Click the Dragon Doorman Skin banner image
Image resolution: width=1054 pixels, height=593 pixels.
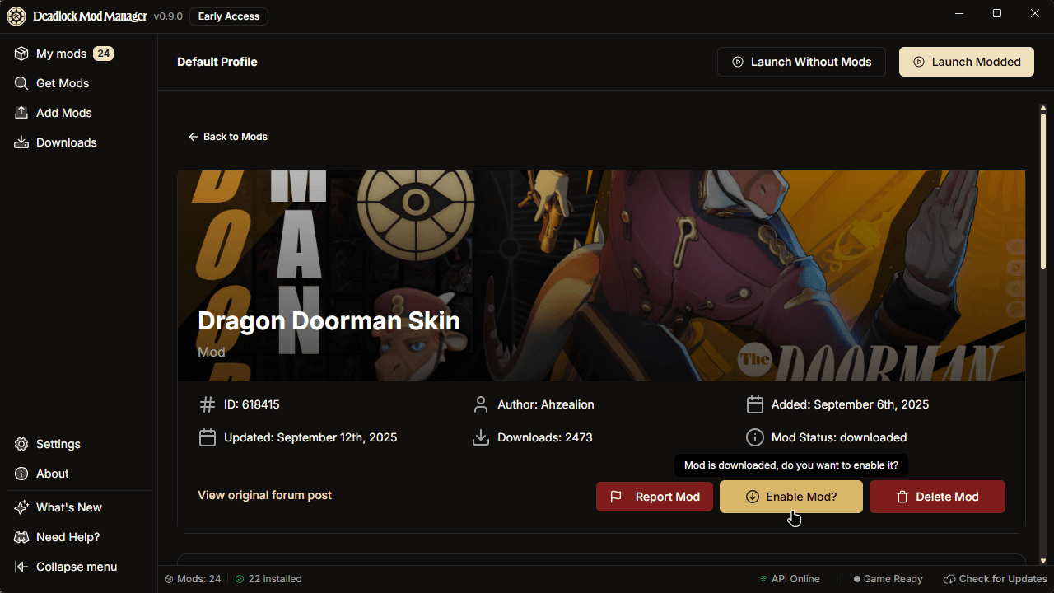[601, 276]
